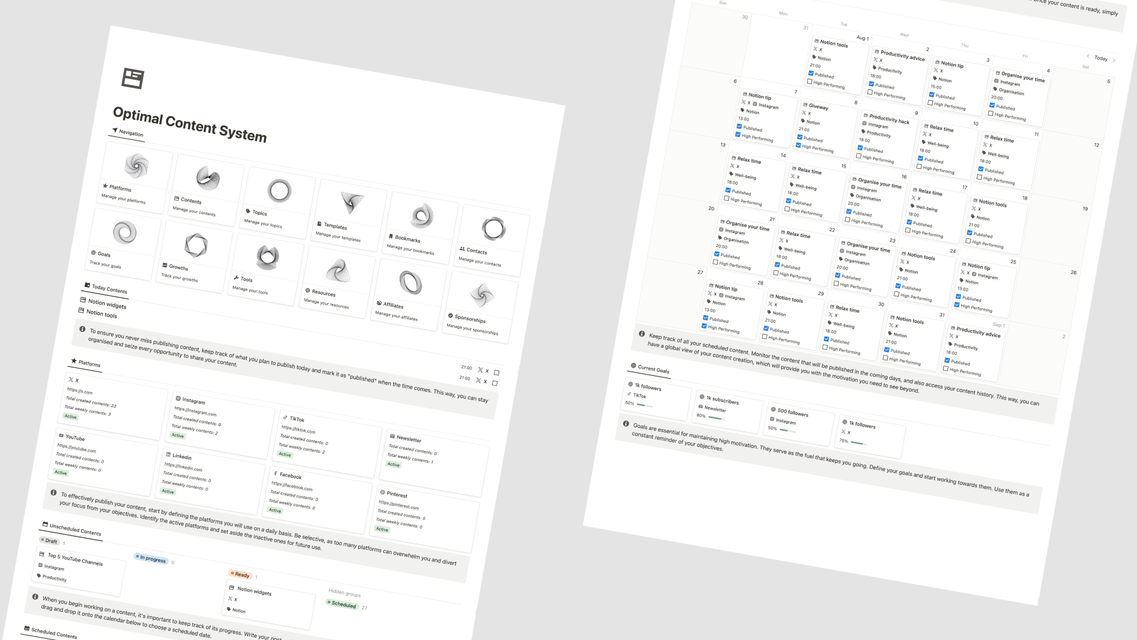Select the Today Contents tab
Viewport: 1137px width, 640px height.
(x=106, y=289)
